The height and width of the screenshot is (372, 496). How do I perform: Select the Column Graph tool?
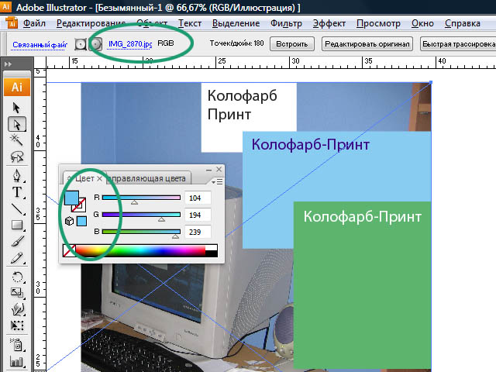(x=16, y=361)
